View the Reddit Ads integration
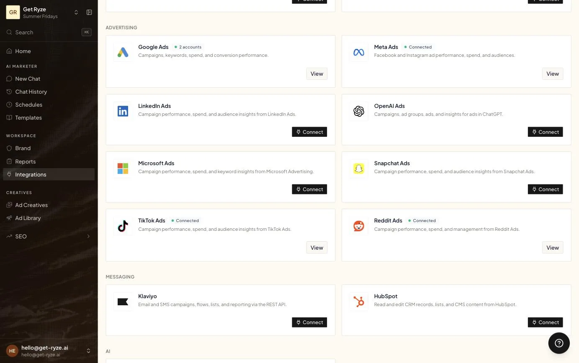 (553, 248)
